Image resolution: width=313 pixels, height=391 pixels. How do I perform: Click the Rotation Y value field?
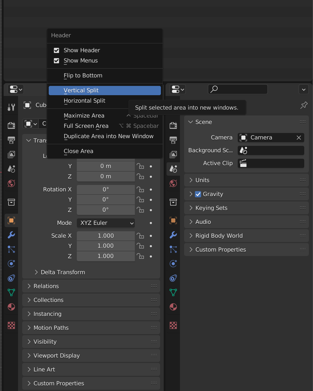pyautogui.click(x=106, y=200)
